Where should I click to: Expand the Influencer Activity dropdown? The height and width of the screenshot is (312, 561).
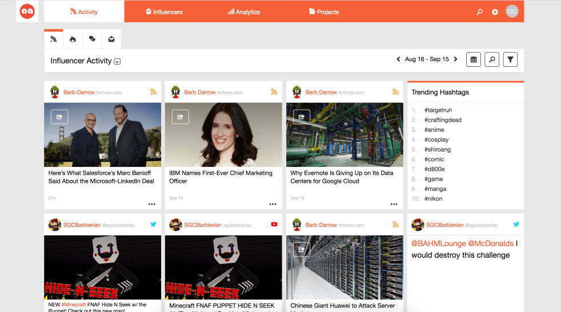117,62
